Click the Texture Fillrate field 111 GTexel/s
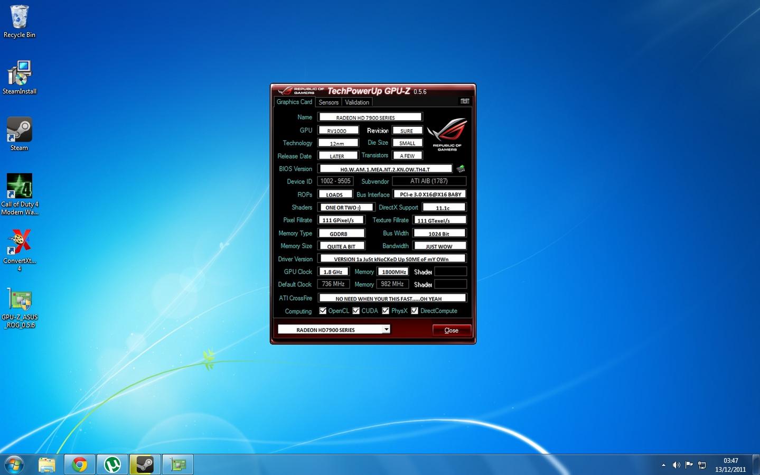The width and height of the screenshot is (760, 475). [440, 220]
